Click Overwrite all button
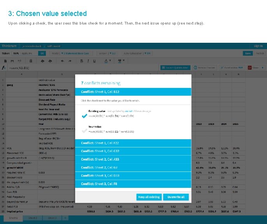The image size is (267, 224). [x=176, y=197]
